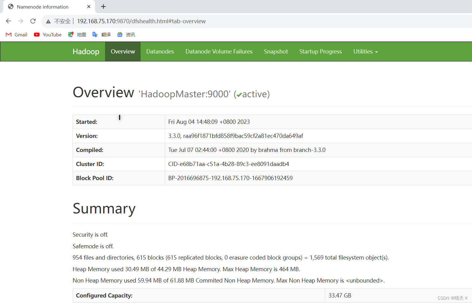The width and height of the screenshot is (472, 303).
Task: Click the files and directories summary line
Action: click(231, 258)
